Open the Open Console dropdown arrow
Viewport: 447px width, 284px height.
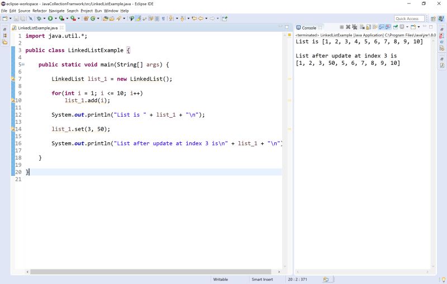[x=419, y=27]
